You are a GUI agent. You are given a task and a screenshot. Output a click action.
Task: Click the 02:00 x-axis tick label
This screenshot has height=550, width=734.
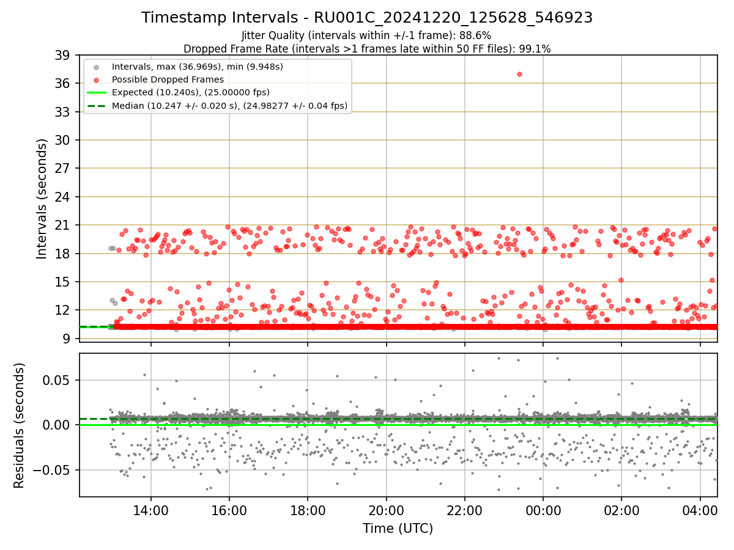pyautogui.click(x=621, y=511)
